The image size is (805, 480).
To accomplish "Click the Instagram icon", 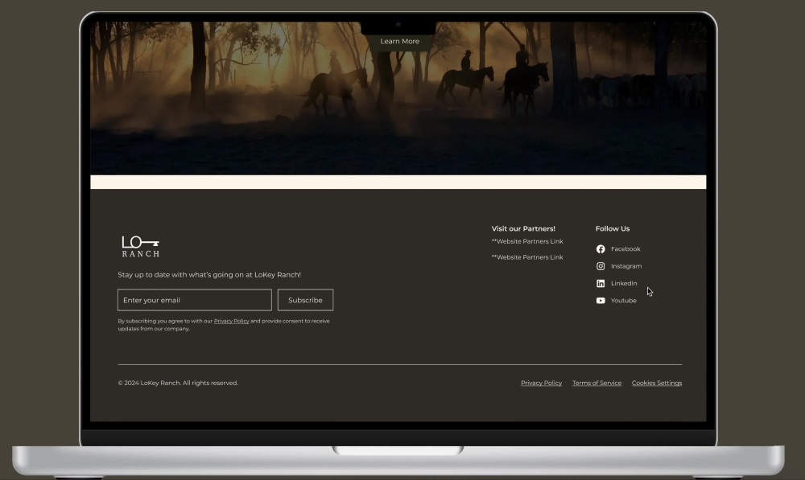I will click(x=601, y=266).
